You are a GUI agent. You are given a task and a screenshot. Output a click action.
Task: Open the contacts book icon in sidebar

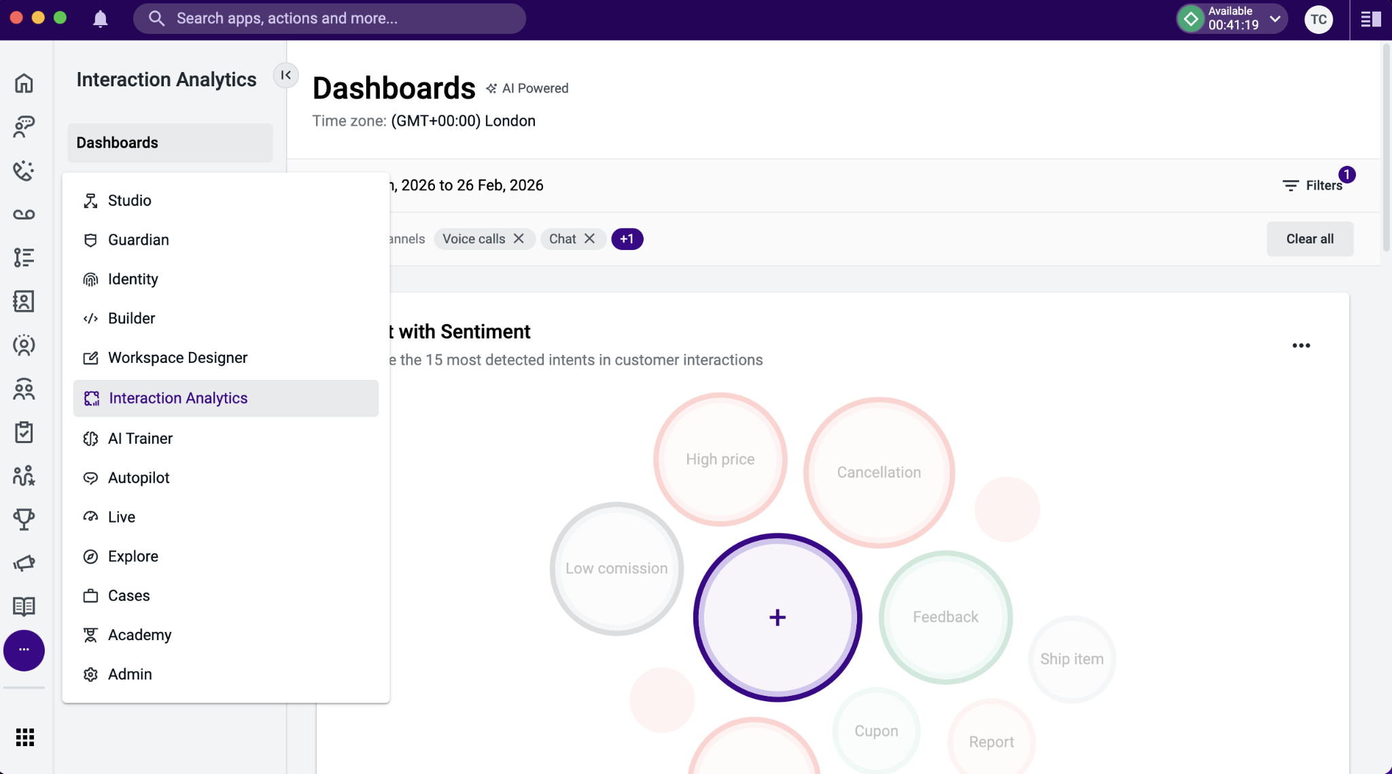pyautogui.click(x=24, y=301)
